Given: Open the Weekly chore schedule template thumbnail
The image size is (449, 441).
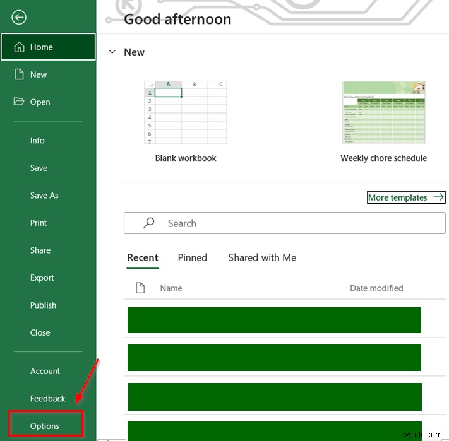Looking at the screenshot, I should tap(384, 112).
